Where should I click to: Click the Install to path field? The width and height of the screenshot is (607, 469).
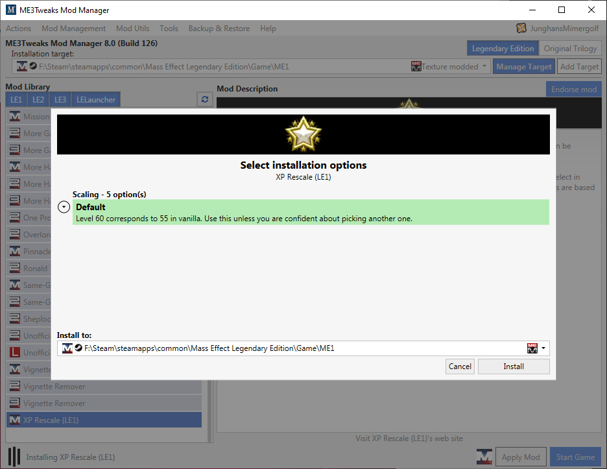pyautogui.click(x=303, y=348)
